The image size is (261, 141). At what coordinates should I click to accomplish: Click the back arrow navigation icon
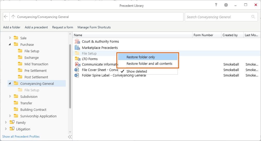tap(6, 17)
